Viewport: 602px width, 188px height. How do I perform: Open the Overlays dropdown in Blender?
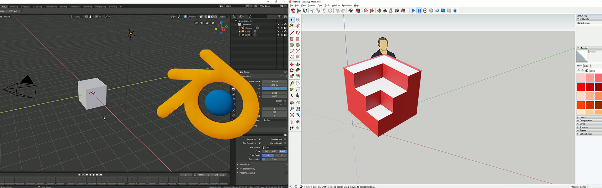[x=193, y=17]
